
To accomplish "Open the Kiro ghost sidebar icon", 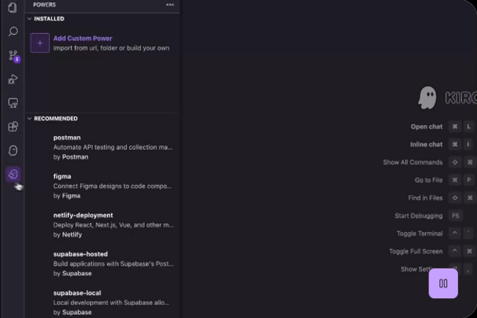I will click(x=12, y=151).
